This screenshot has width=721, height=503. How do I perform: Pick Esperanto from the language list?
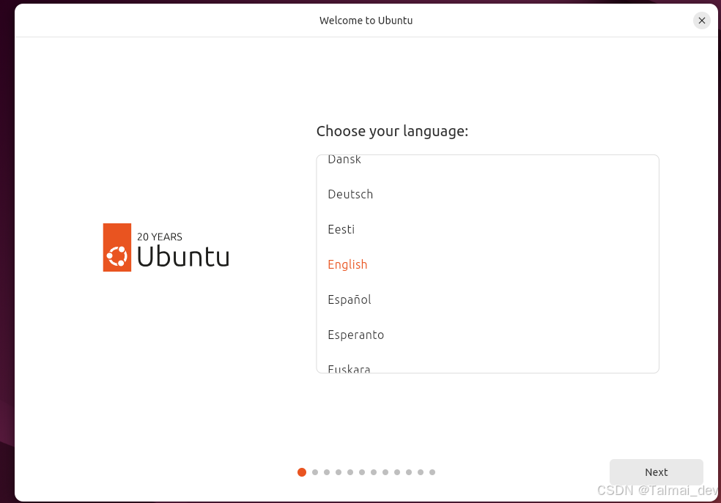click(487, 335)
